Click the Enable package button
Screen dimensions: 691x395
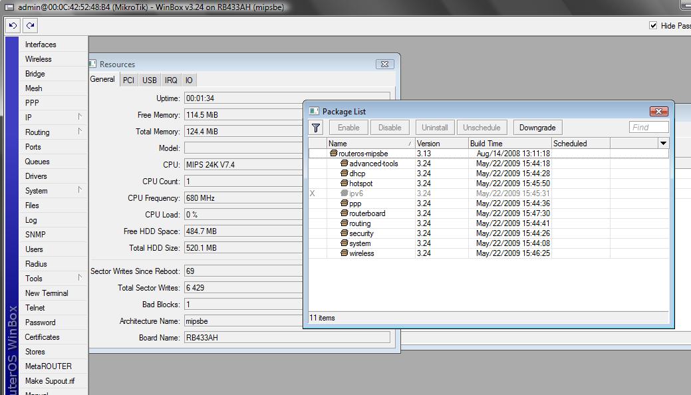(348, 128)
